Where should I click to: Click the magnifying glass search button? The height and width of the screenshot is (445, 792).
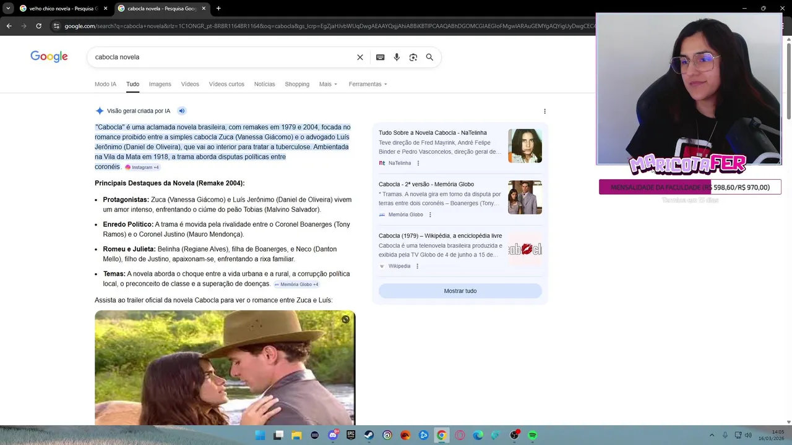tap(429, 57)
